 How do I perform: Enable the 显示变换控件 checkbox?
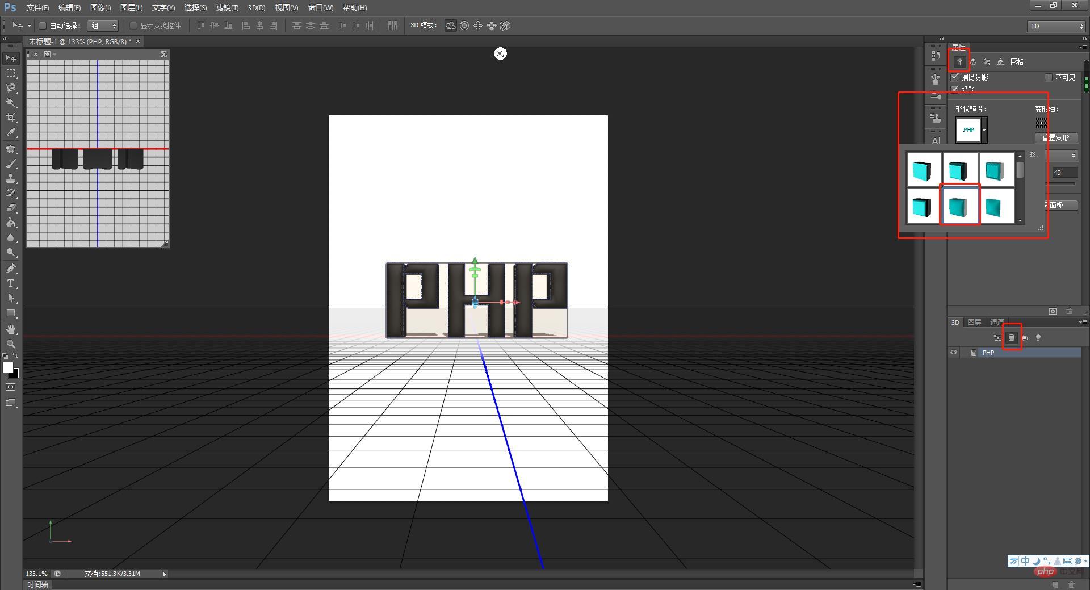click(x=133, y=26)
